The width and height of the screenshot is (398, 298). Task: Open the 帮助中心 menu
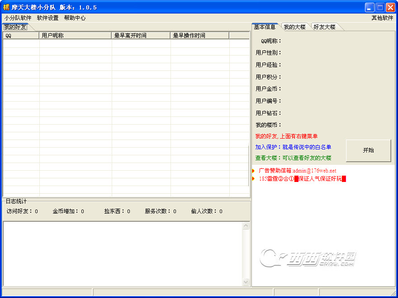click(75, 18)
